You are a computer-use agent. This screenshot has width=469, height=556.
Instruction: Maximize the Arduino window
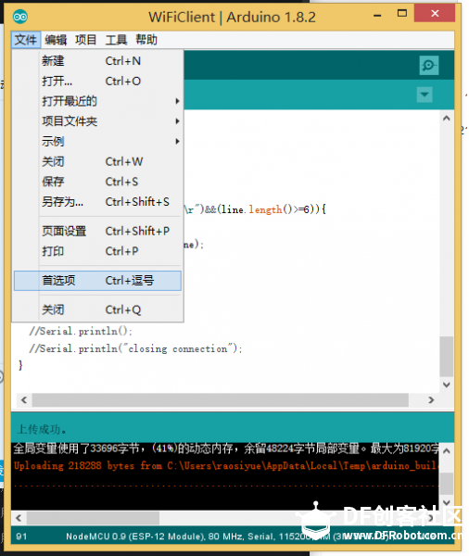[402, 14]
